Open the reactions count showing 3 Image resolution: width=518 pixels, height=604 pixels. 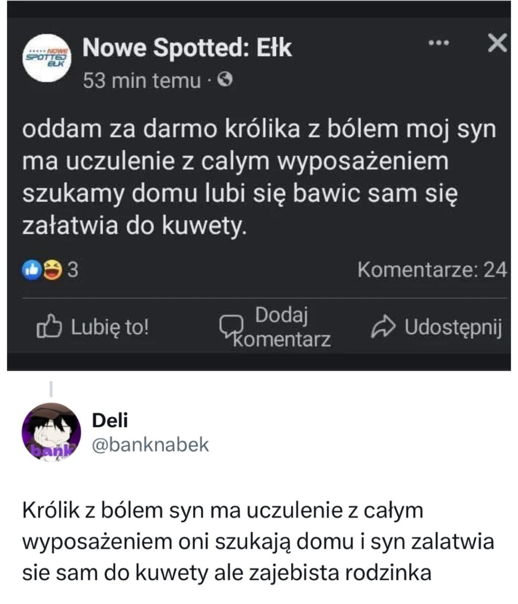click(73, 269)
